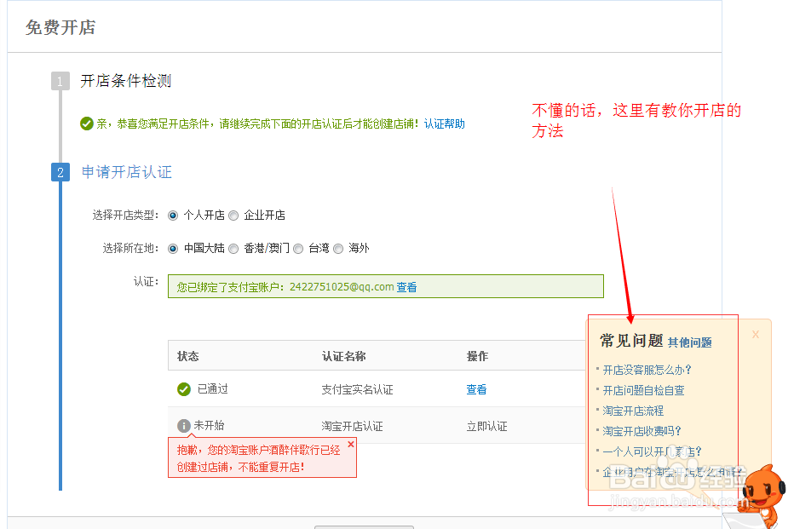Open FAQ 淘宝开店流程

tap(633, 411)
